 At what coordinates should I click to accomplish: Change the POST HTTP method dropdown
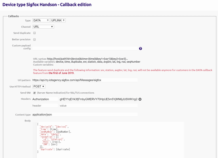click(x=39, y=87)
